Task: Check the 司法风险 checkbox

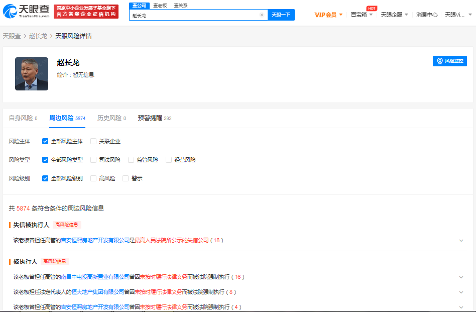Action: (x=93, y=160)
